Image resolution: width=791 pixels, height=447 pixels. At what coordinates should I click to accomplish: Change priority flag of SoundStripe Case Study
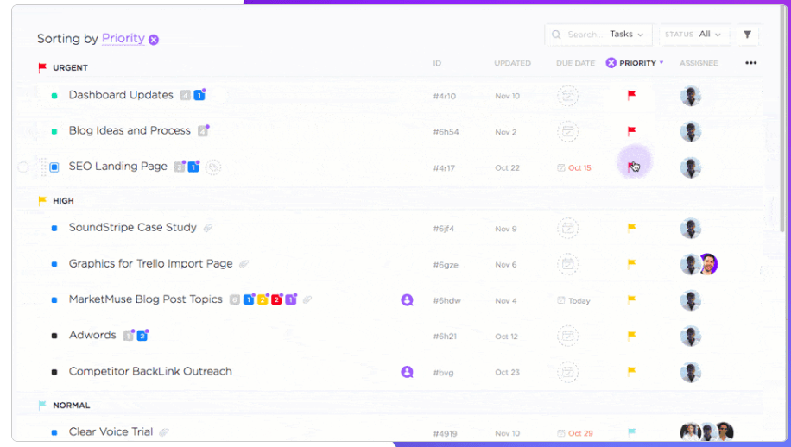[x=631, y=228]
